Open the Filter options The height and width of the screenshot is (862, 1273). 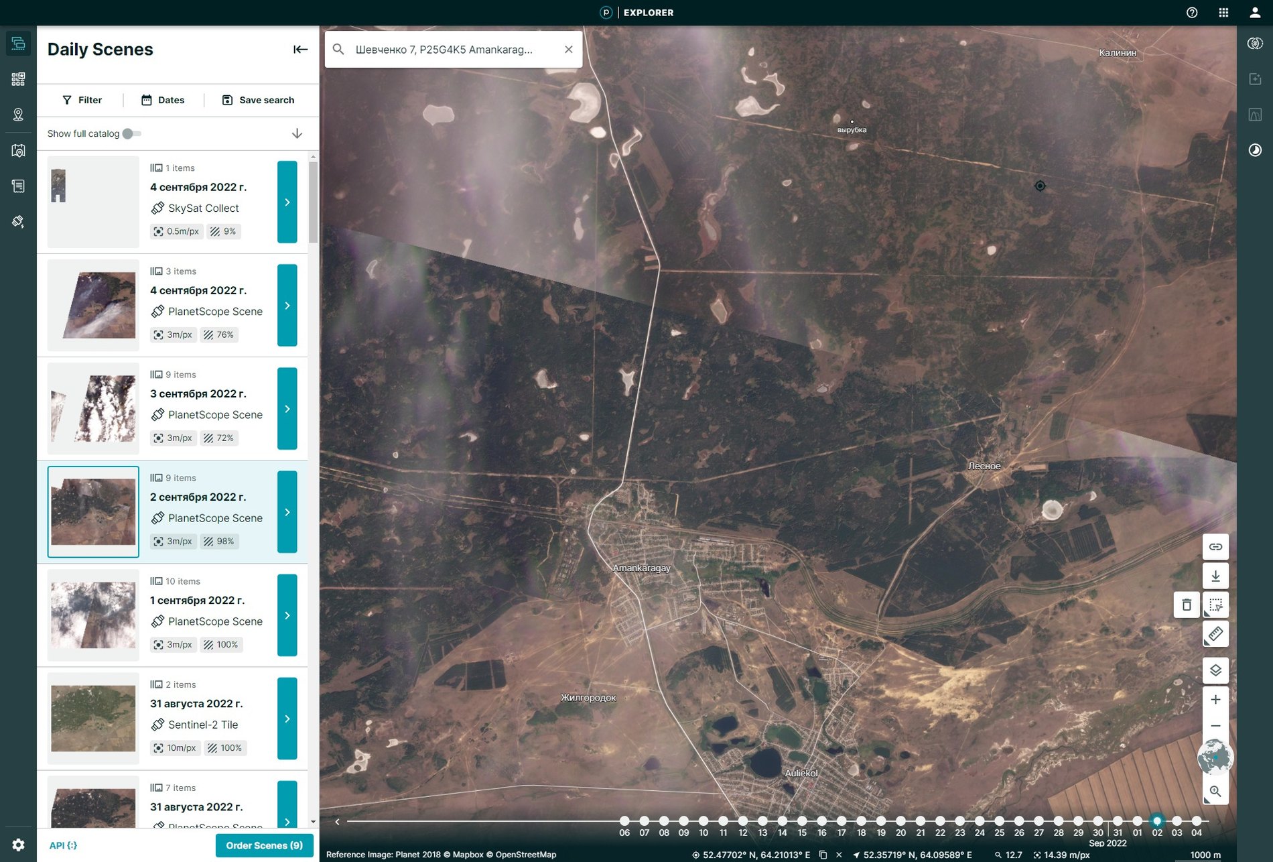(82, 100)
